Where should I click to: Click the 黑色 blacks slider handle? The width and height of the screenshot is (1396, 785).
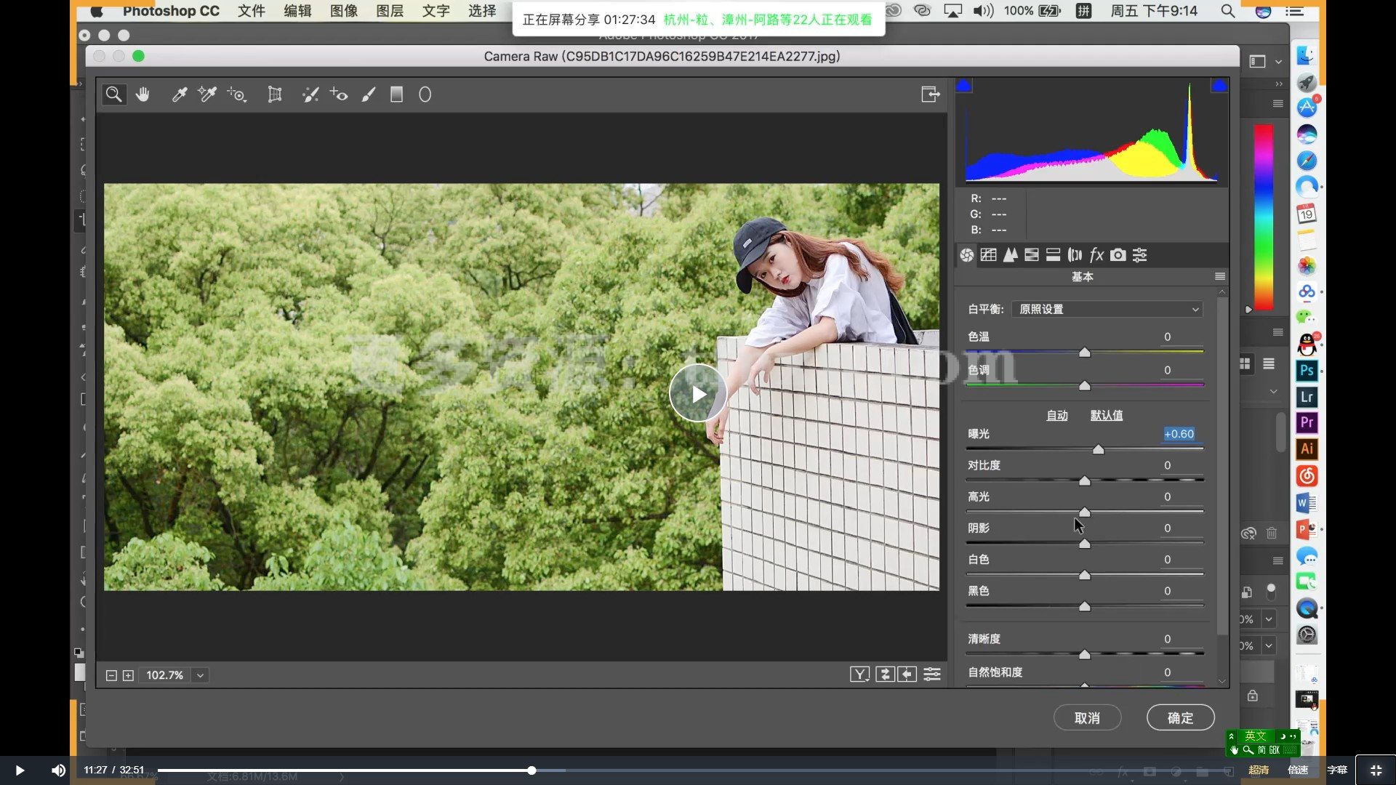tap(1084, 606)
